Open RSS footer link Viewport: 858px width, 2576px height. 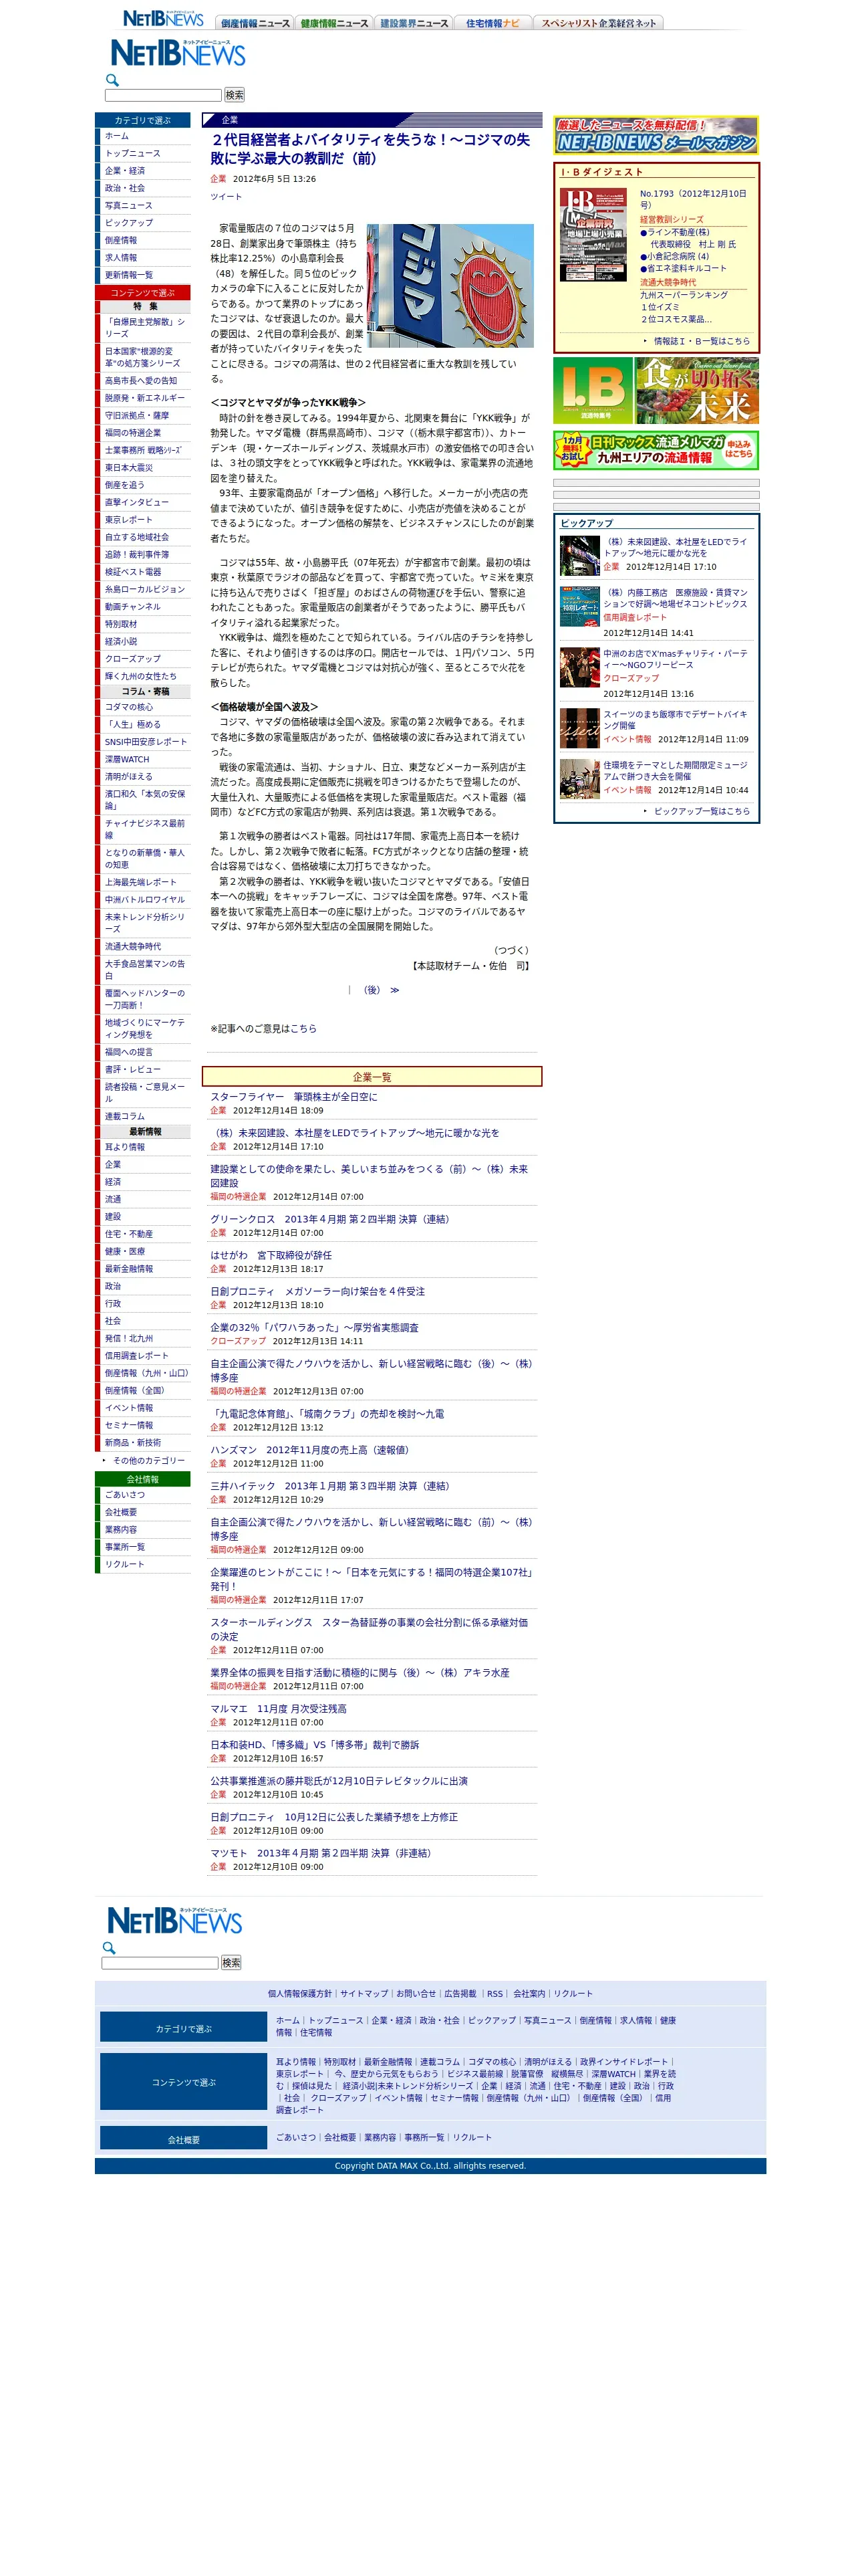[x=494, y=1994]
